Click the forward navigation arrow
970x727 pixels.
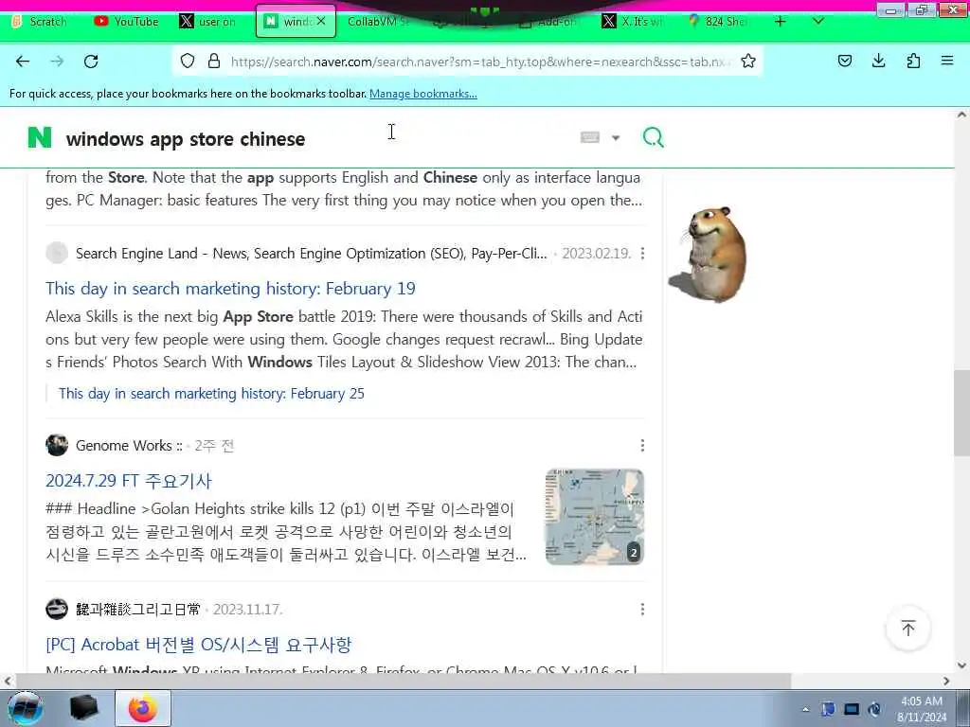[57, 62]
